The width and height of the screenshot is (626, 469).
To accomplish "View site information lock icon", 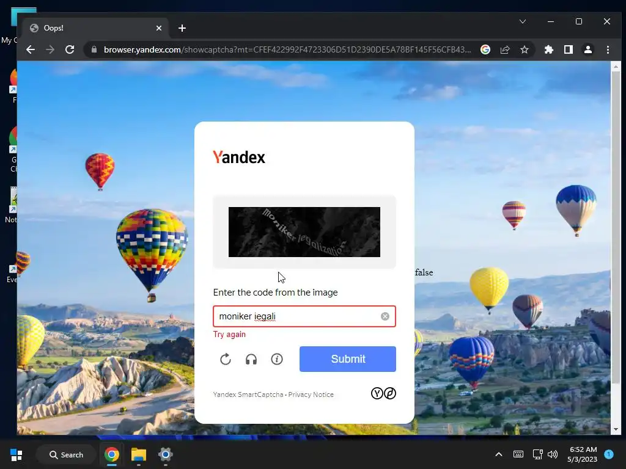I will click(x=94, y=49).
